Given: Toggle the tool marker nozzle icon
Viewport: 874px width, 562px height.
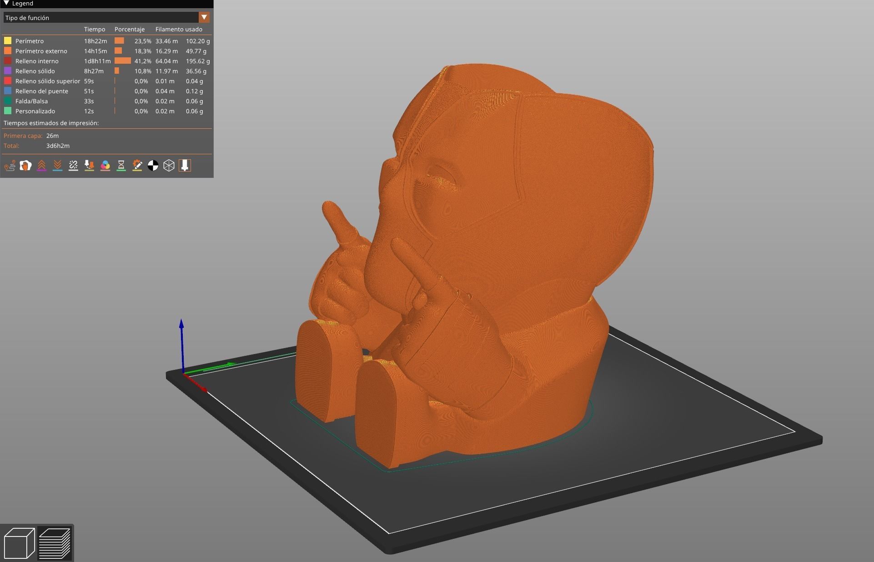Looking at the screenshot, I should pyautogui.click(x=185, y=166).
